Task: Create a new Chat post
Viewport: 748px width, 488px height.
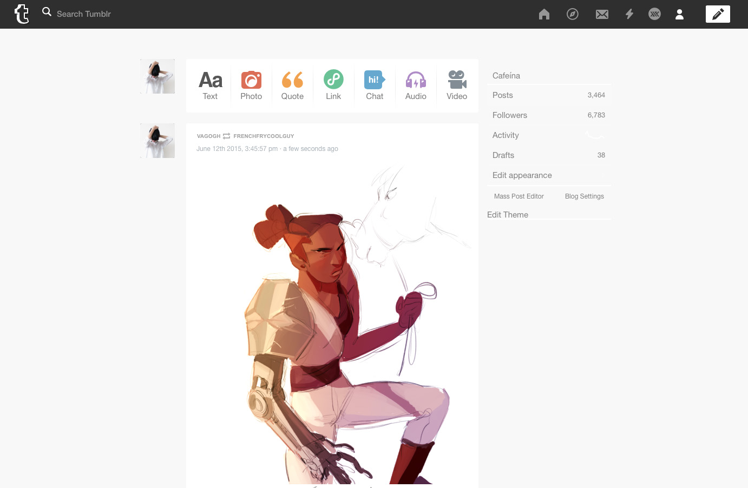Action: (375, 85)
